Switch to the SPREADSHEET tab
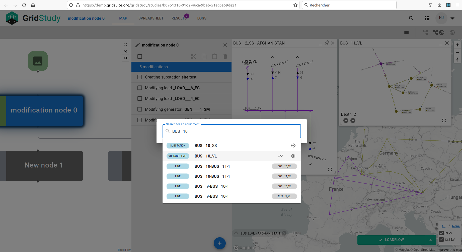This screenshot has height=252, width=462. pyautogui.click(x=151, y=18)
